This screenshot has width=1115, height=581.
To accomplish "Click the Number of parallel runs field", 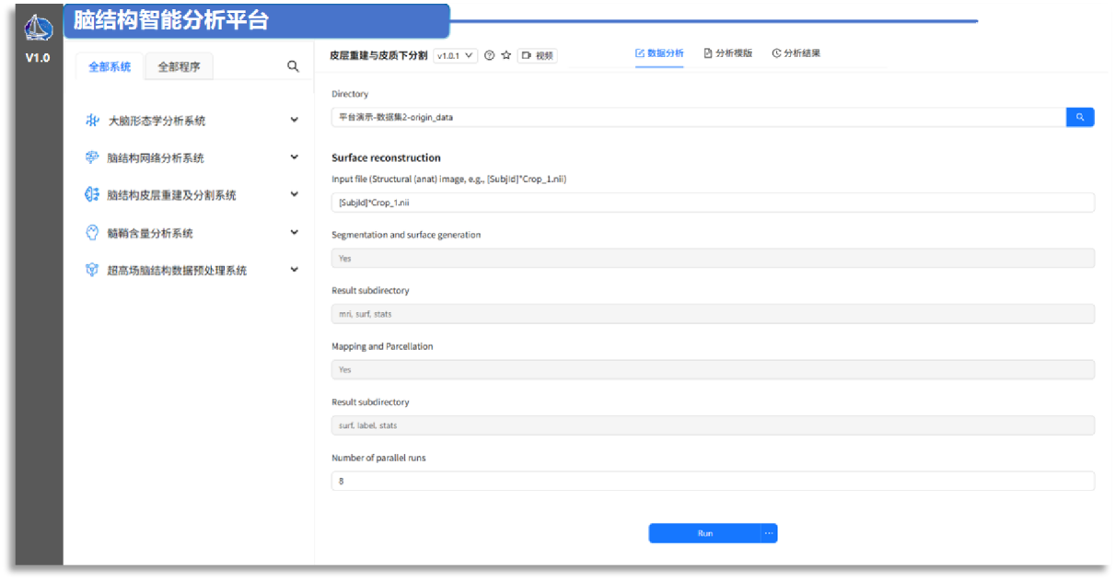I will pyautogui.click(x=712, y=481).
